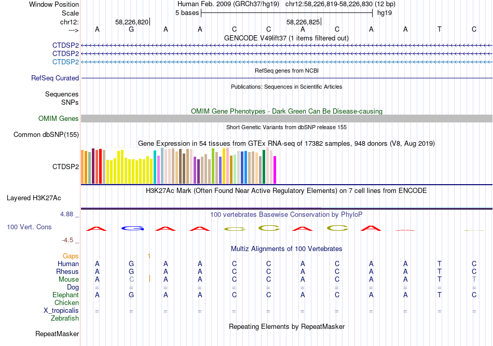This screenshot has height=346, width=493.
Task: Open OMIM Gene Phenotypes green track title
Action: (286, 111)
